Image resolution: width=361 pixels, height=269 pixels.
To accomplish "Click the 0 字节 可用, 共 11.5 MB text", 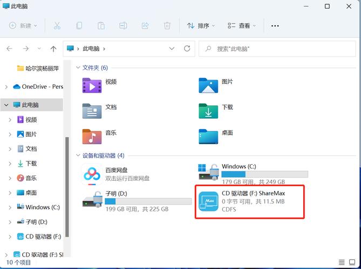I will (253, 202).
